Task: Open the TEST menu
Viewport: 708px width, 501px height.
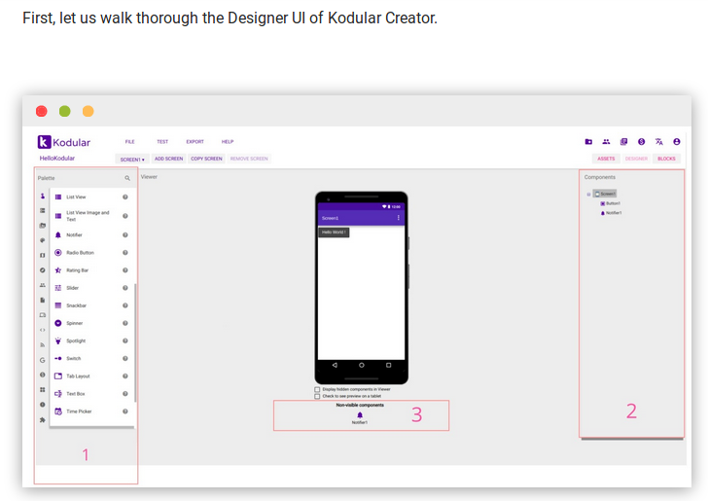Action: tap(162, 142)
